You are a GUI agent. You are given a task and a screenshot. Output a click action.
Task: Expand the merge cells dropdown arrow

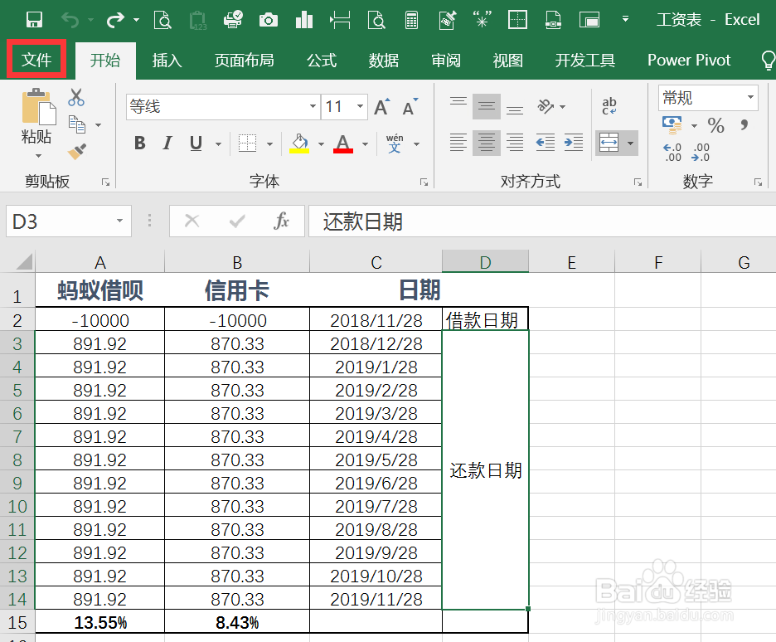629,143
